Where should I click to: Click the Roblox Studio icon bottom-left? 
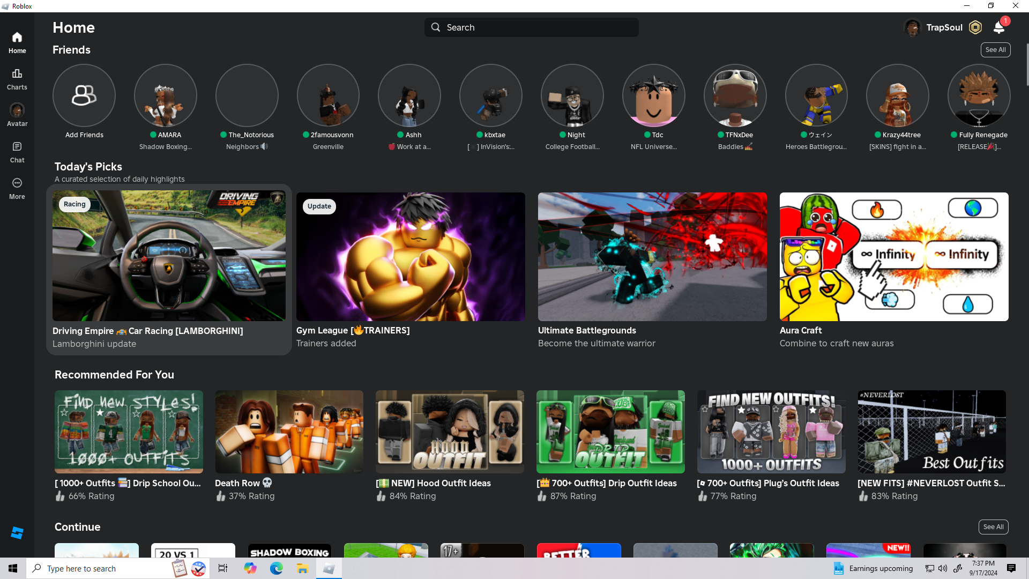17,532
